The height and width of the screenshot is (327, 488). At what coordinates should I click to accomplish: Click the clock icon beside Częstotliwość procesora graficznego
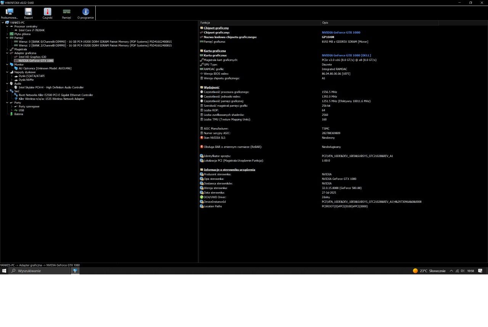(x=202, y=92)
